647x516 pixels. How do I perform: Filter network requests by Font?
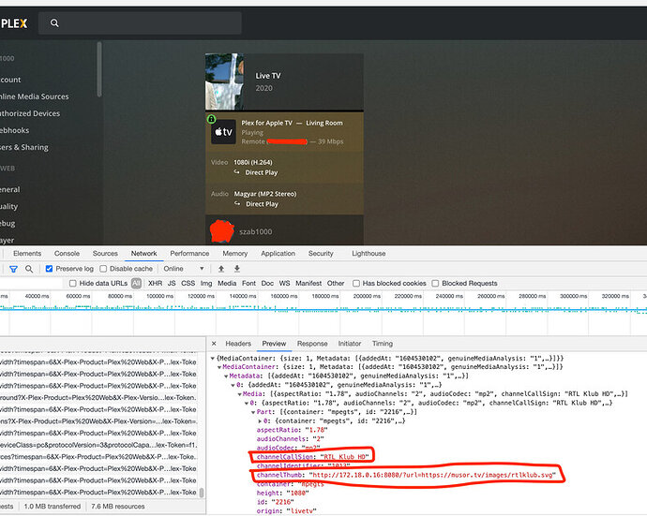(x=248, y=283)
